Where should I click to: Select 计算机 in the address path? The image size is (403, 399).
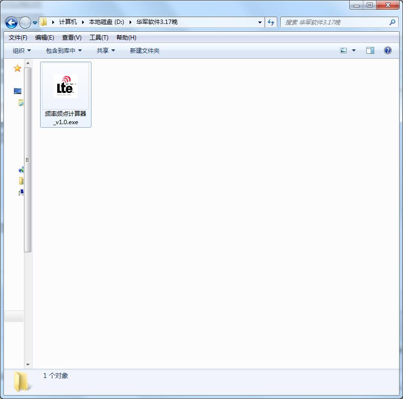coord(68,22)
